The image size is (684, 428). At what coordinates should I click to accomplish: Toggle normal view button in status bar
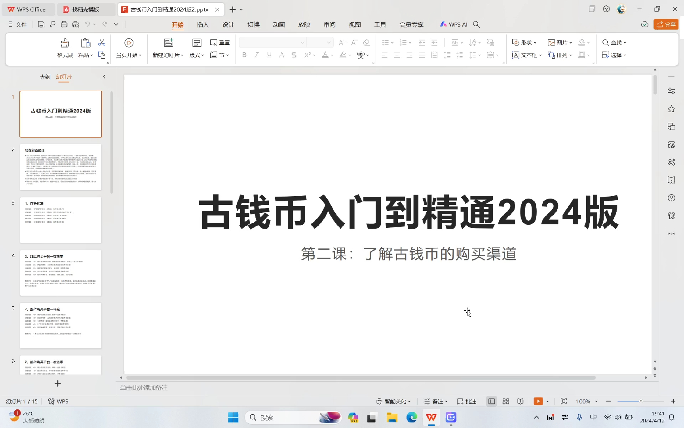point(492,401)
